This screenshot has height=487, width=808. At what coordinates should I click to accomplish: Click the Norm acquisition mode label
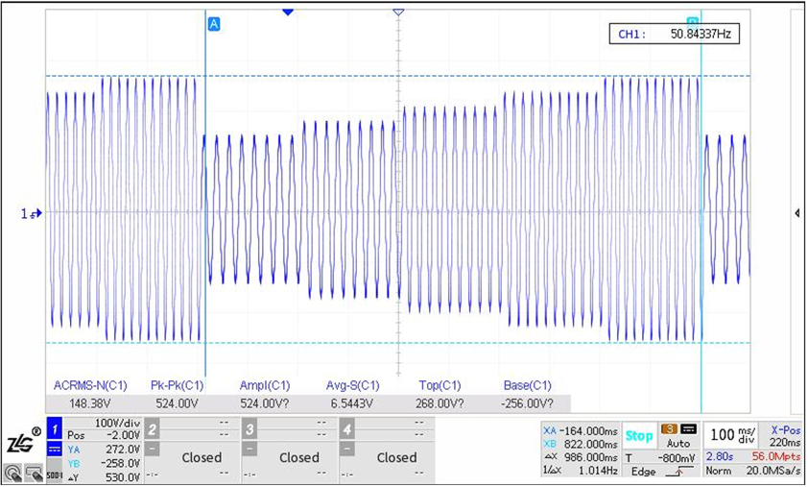click(718, 471)
